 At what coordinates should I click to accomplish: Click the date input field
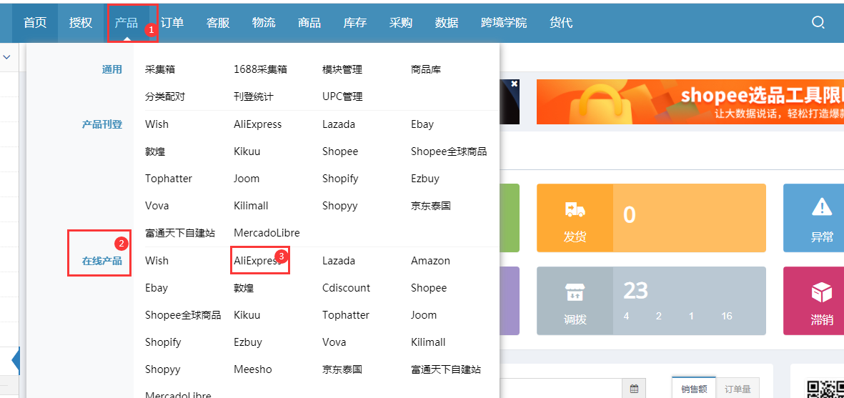[561, 388]
